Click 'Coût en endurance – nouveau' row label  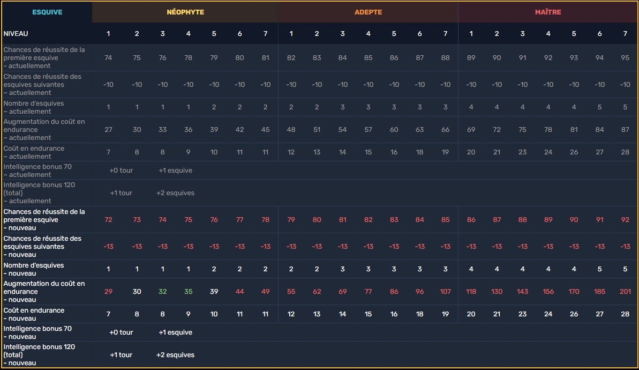[x=34, y=314]
